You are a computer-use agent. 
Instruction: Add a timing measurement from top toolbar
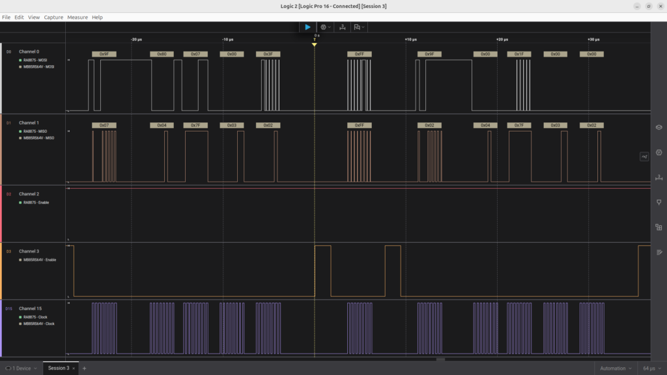pyautogui.click(x=342, y=27)
